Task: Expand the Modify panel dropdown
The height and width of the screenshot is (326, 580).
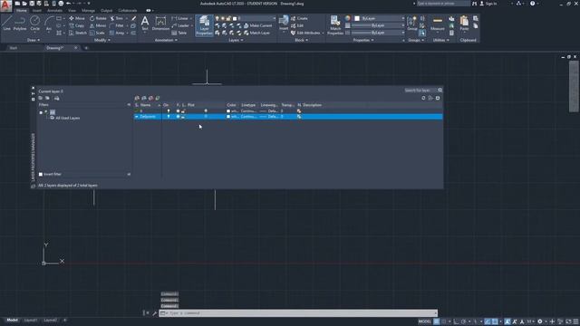Action: click(102, 40)
